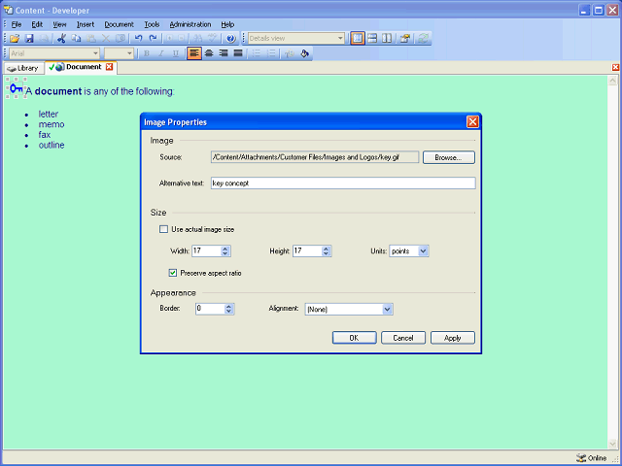Click the Copy icon in toolbar
The image size is (622, 466).
(76, 39)
